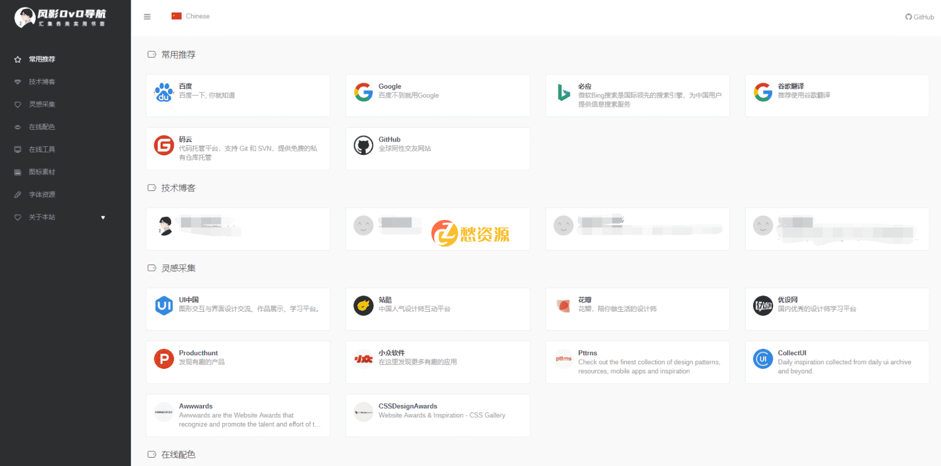The width and height of the screenshot is (941, 466).
Task: Open the Awwwards card title
Action: (196, 406)
